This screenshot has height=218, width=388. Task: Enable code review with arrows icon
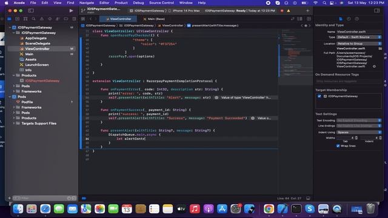293,19
